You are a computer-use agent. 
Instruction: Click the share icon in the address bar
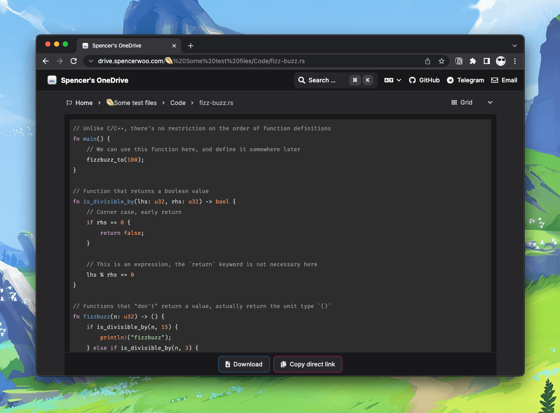pyautogui.click(x=427, y=61)
